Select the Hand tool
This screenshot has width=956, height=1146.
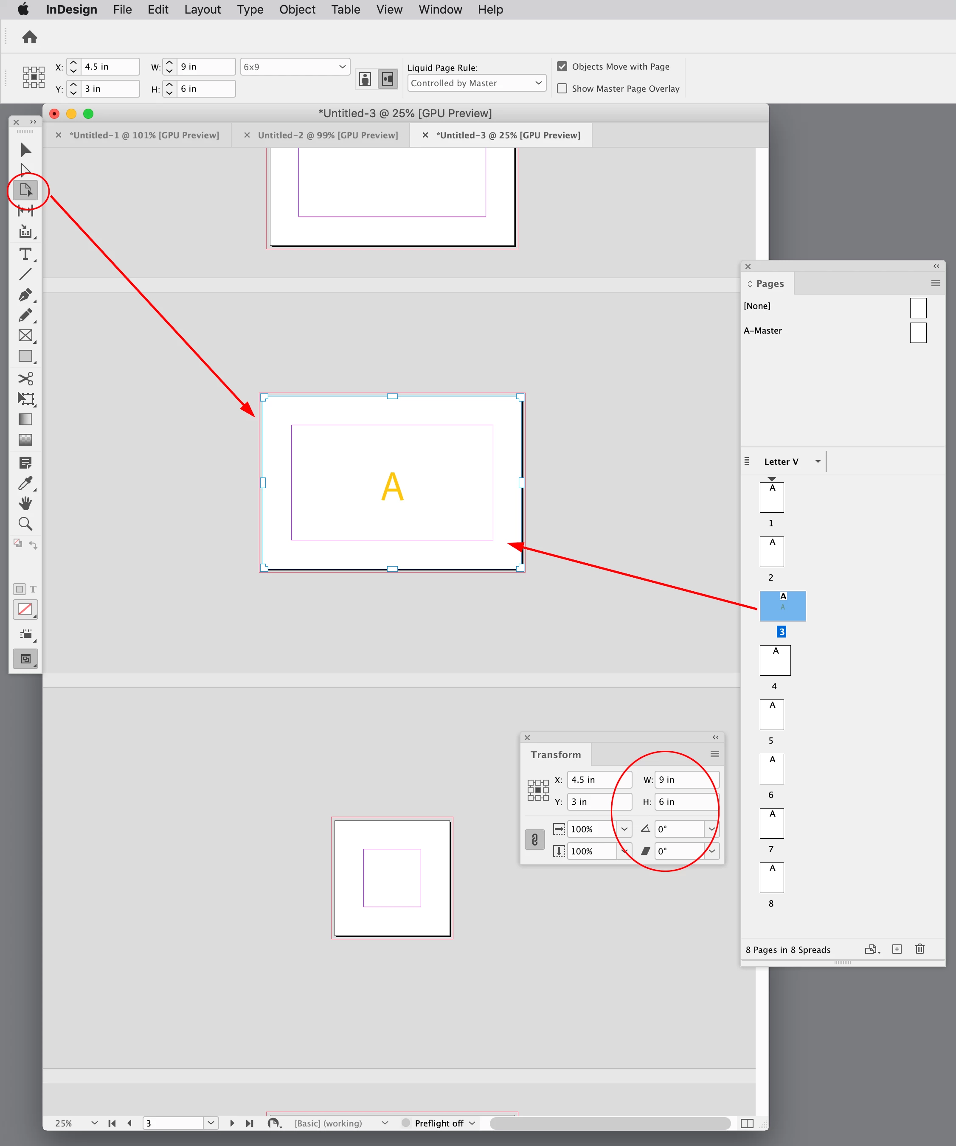[x=25, y=503]
